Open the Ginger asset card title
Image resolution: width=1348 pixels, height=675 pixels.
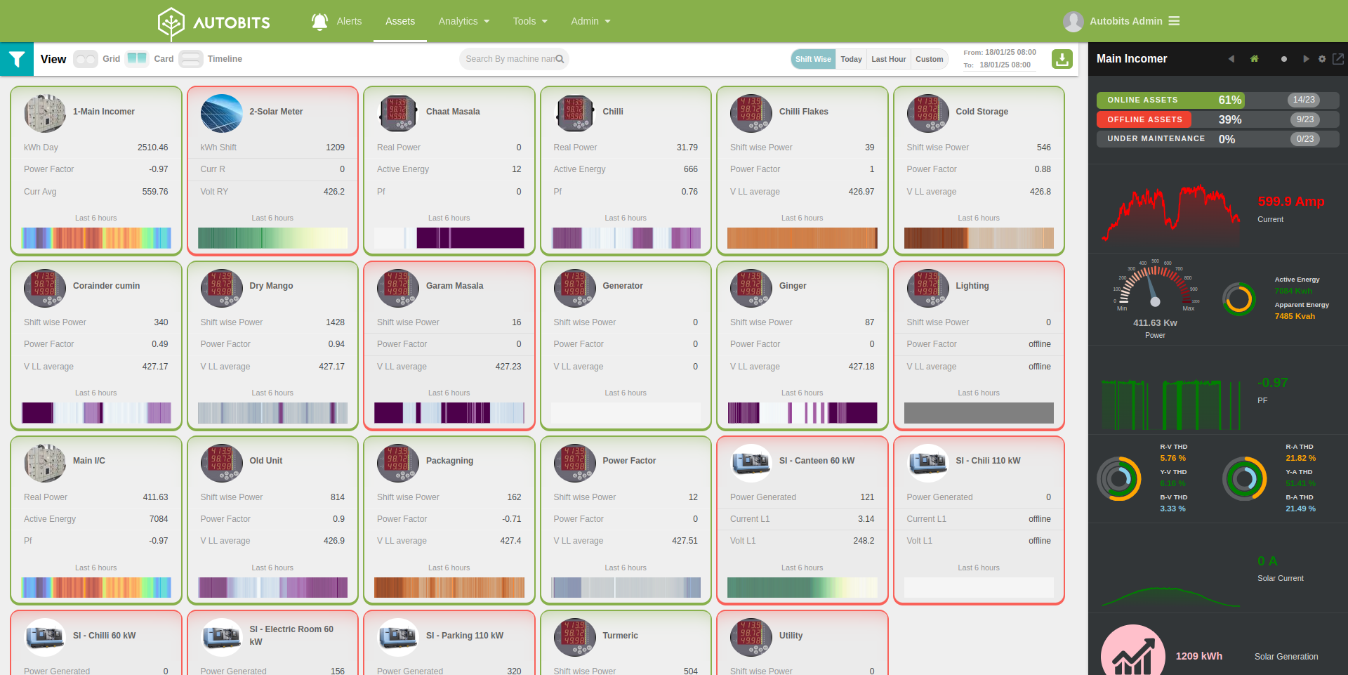click(x=793, y=286)
